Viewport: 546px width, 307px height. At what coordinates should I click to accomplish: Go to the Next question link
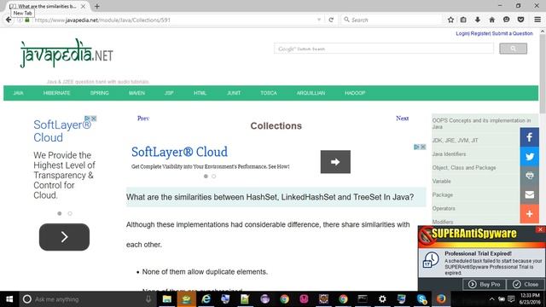(x=402, y=119)
